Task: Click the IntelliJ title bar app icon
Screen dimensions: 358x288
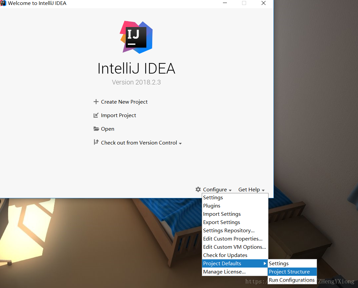Action: 3,3
